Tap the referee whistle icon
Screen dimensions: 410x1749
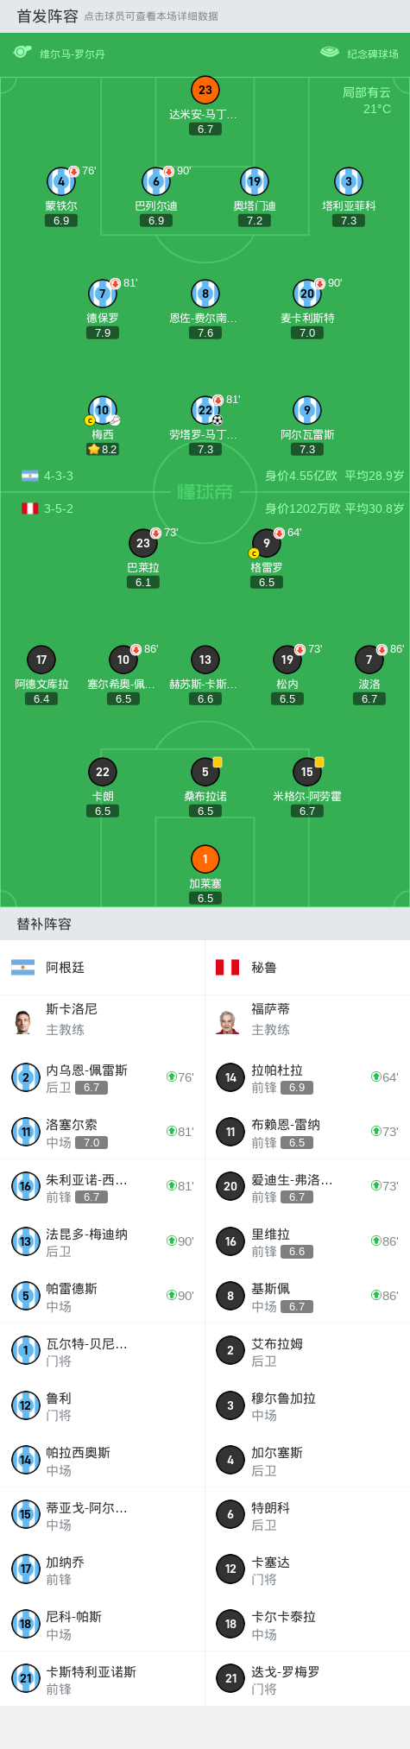click(x=22, y=53)
